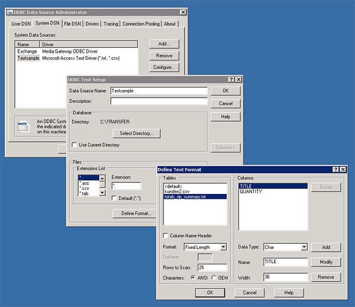Screen dimensions: 355x307
Task: Select totals-sip-summary.txt in Tables list
Action: (x=185, y=196)
